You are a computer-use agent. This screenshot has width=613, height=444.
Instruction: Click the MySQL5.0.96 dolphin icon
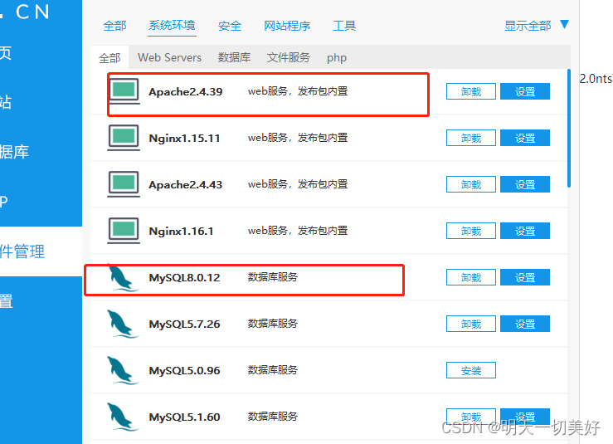[123, 370]
